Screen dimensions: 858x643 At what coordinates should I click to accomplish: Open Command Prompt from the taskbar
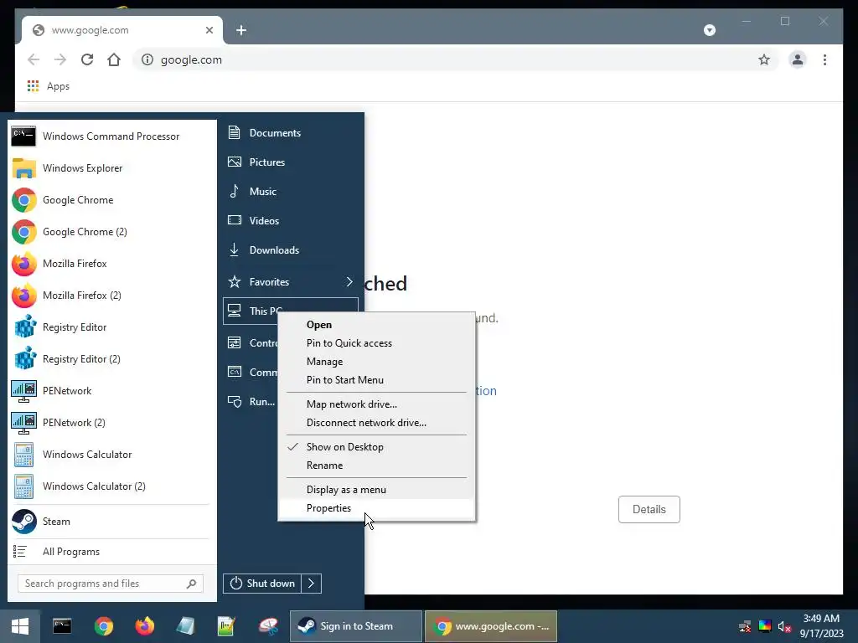62,626
